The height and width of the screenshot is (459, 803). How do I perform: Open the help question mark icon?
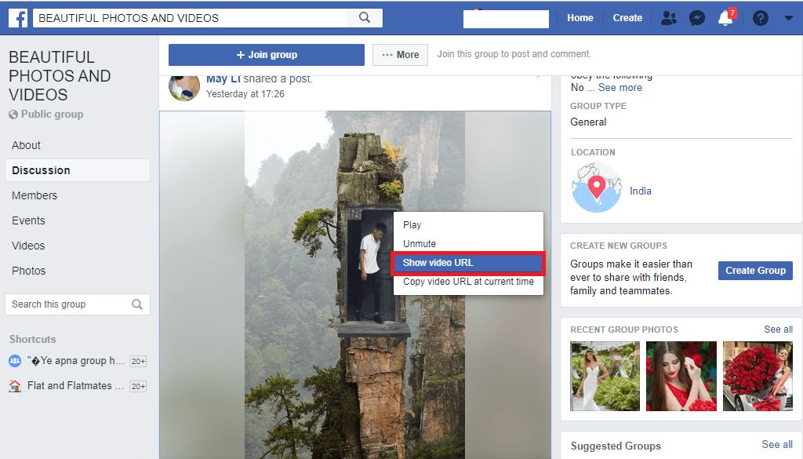coord(761,19)
